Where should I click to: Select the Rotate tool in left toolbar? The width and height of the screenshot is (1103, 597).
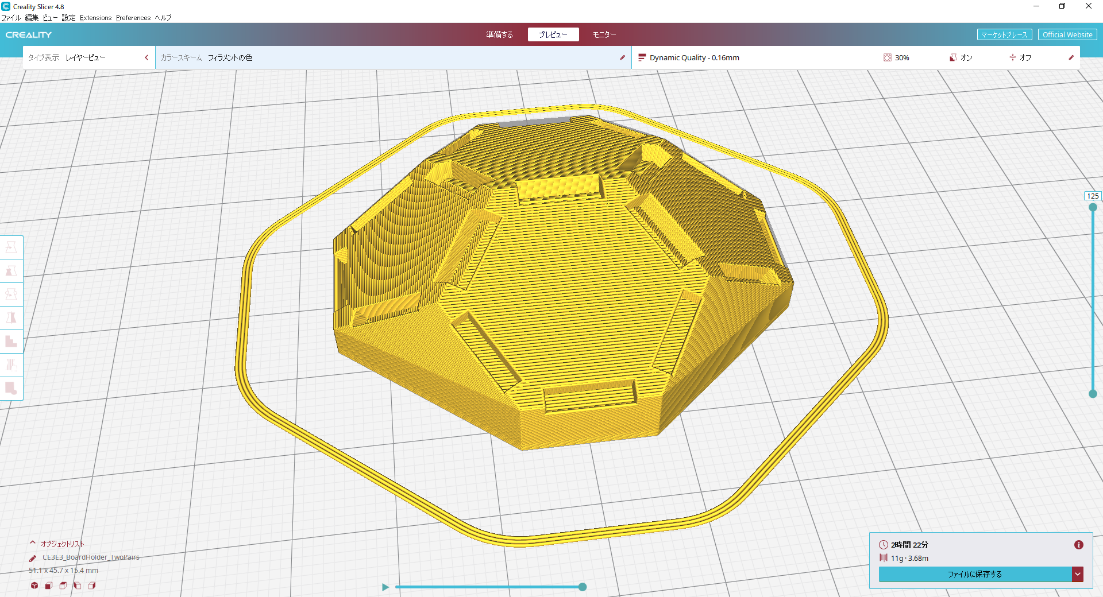pyautogui.click(x=11, y=294)
